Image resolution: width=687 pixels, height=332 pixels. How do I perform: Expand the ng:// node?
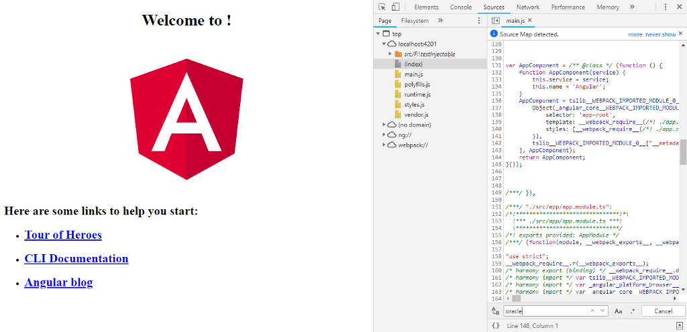click(384, 135)
